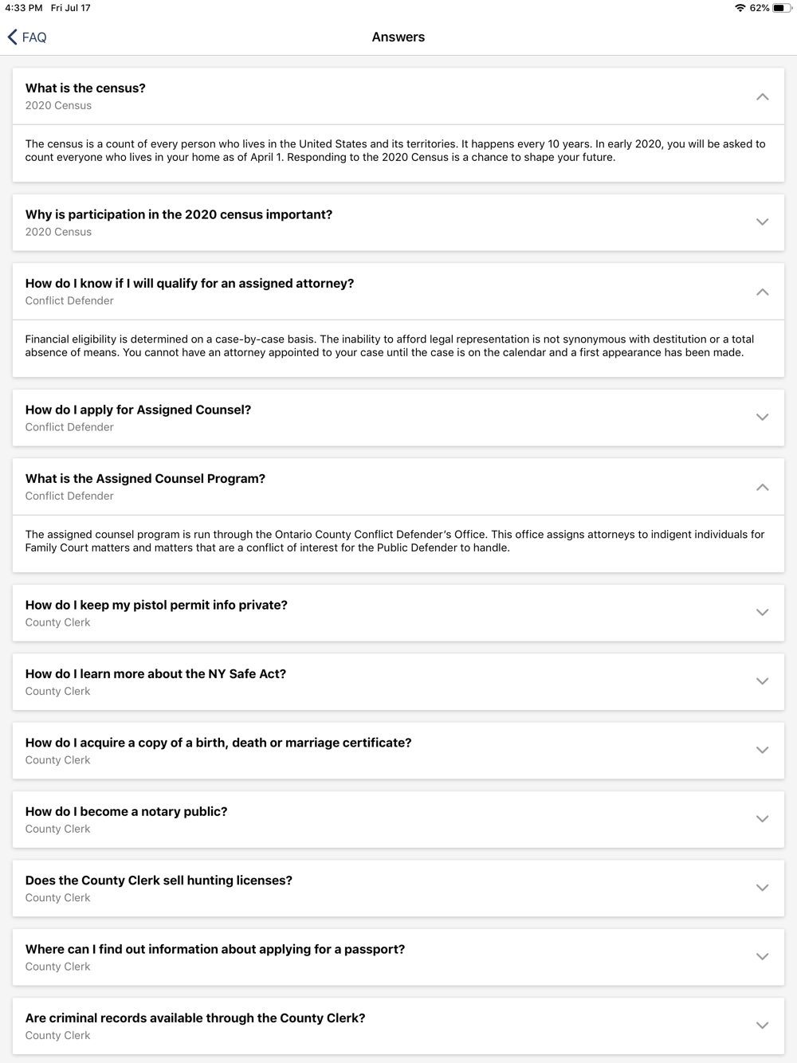Tap the 'What is the census?' question title
Viewport: 797px width, 1063px height.
85,88
